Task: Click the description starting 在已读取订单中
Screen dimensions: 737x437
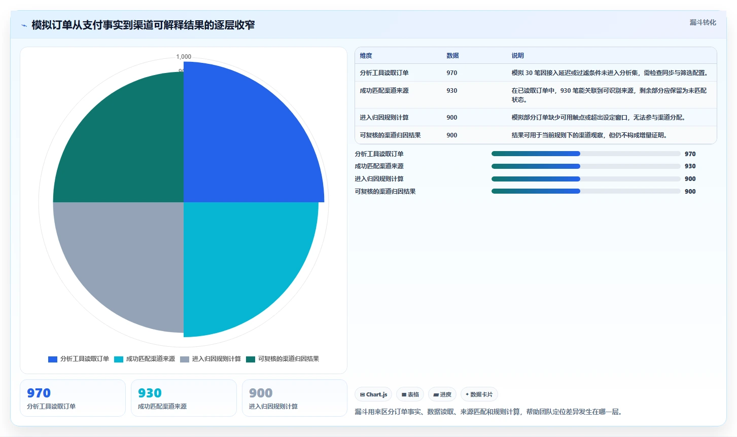Action: 609,95
